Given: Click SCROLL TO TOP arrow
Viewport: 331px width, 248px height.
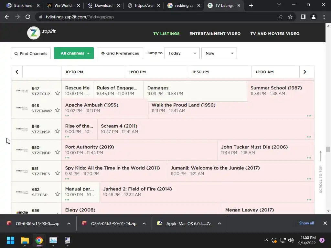Looking at the screenshot, I should [321, 156].
